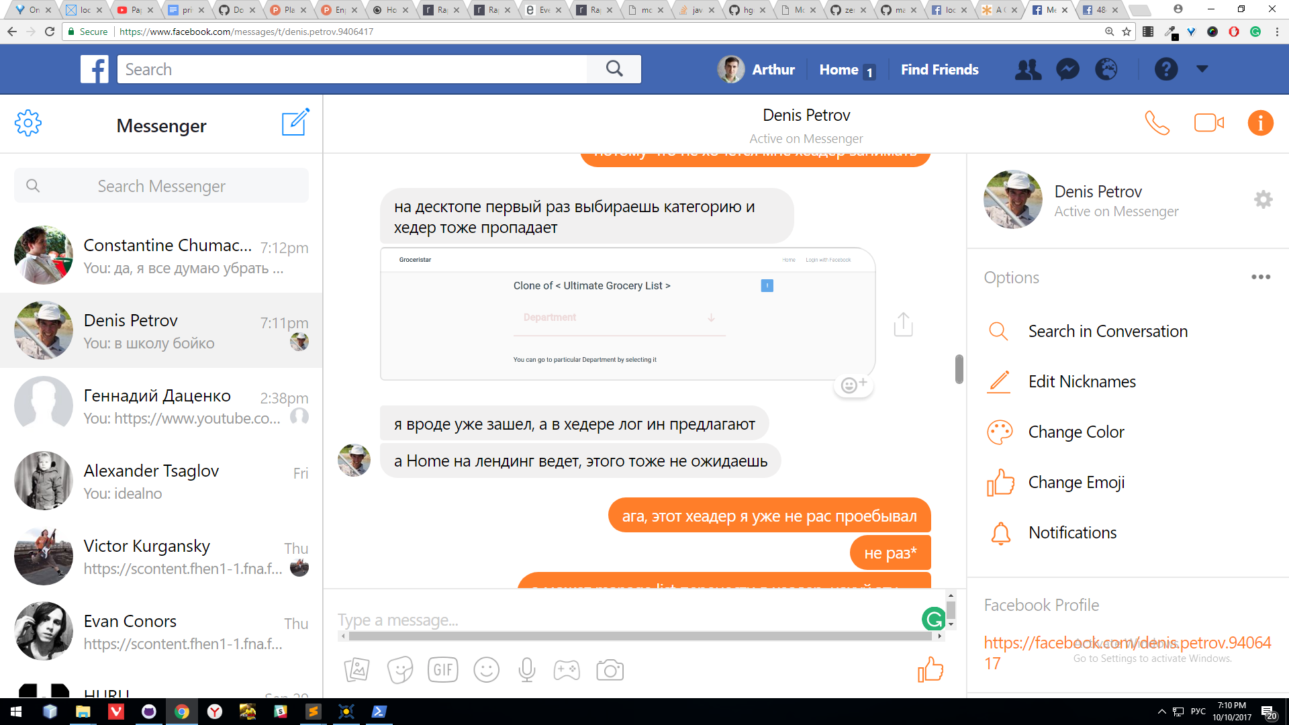Reload the page in Chrome
Image resolution: width=1289 pixels, height=725 pixels.
[50, 32]
